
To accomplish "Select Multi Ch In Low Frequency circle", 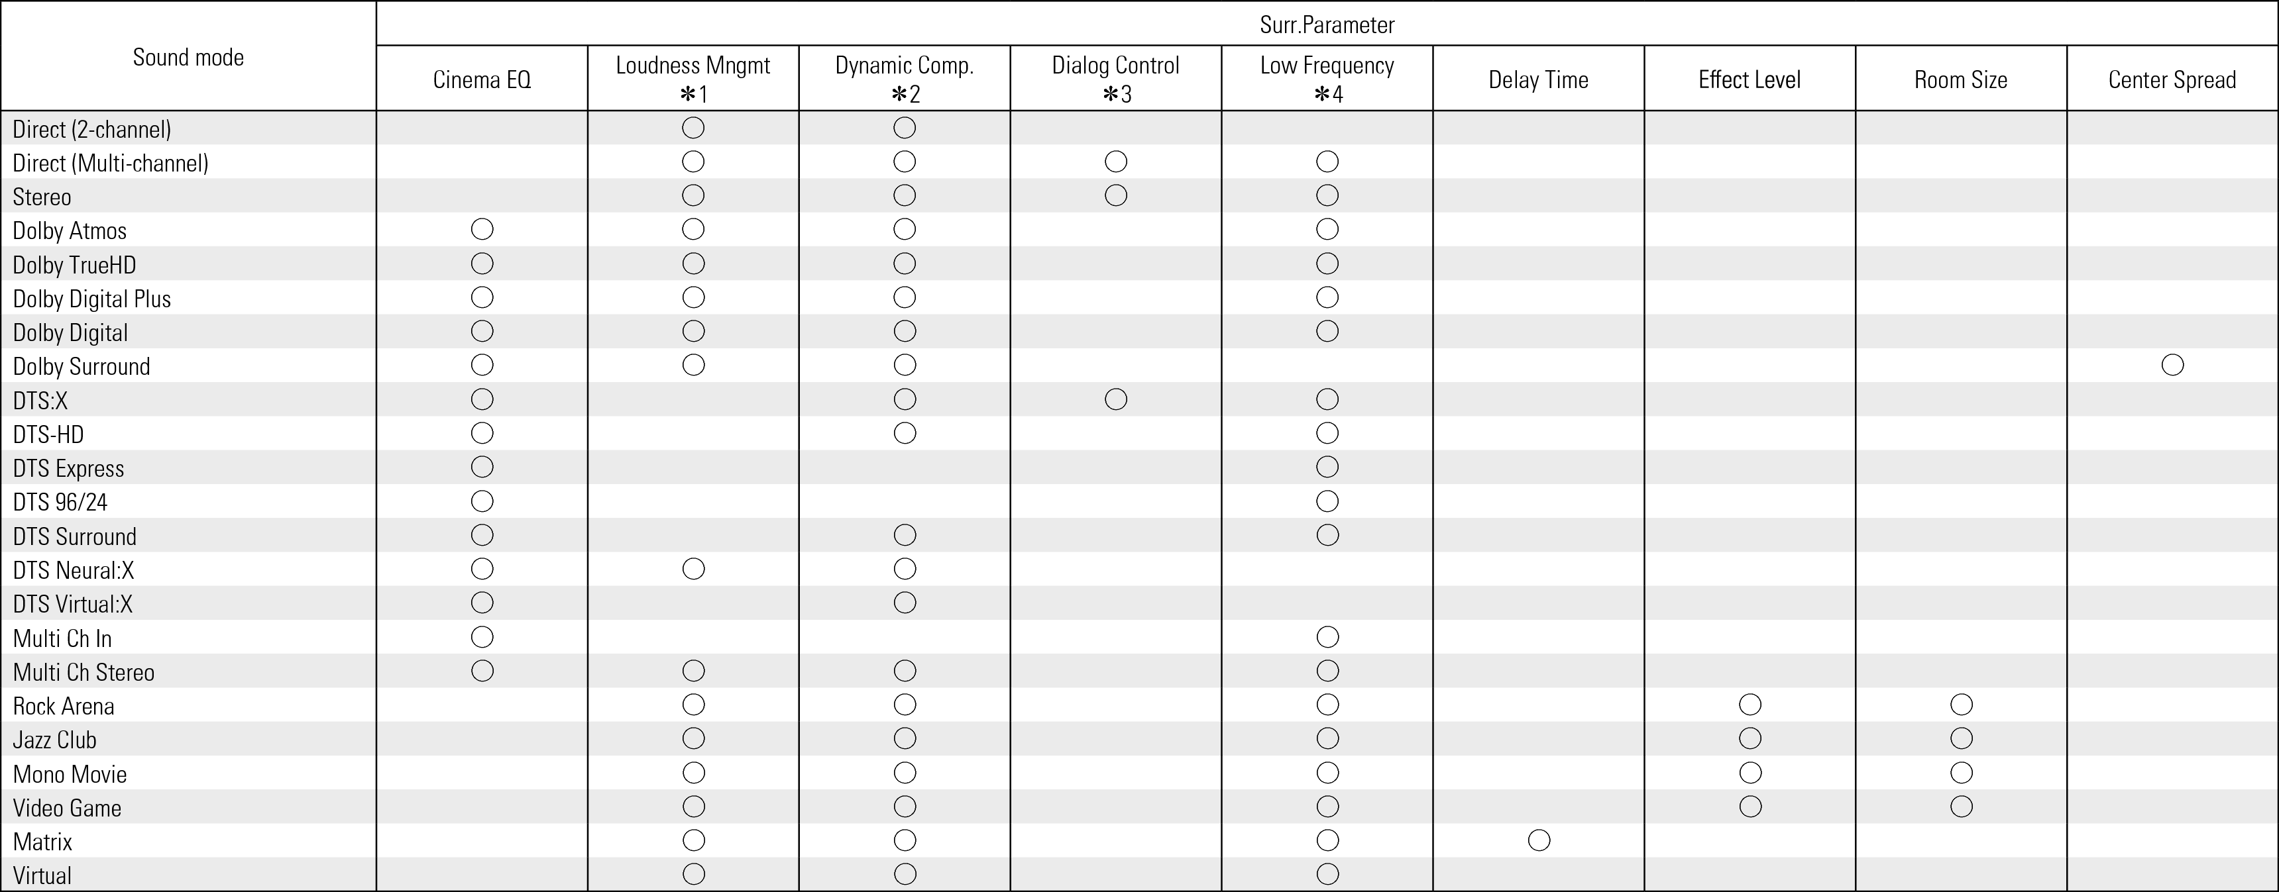I will tap(1327, 638).
